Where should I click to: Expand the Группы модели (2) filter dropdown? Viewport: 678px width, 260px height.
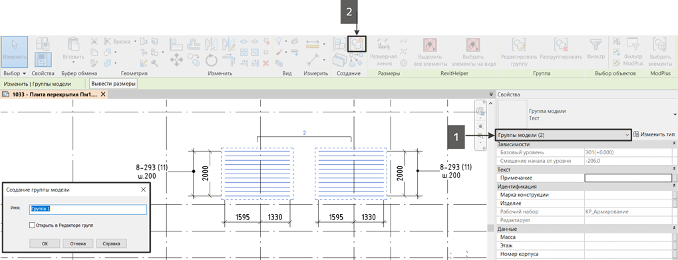(x=563, y=135)
